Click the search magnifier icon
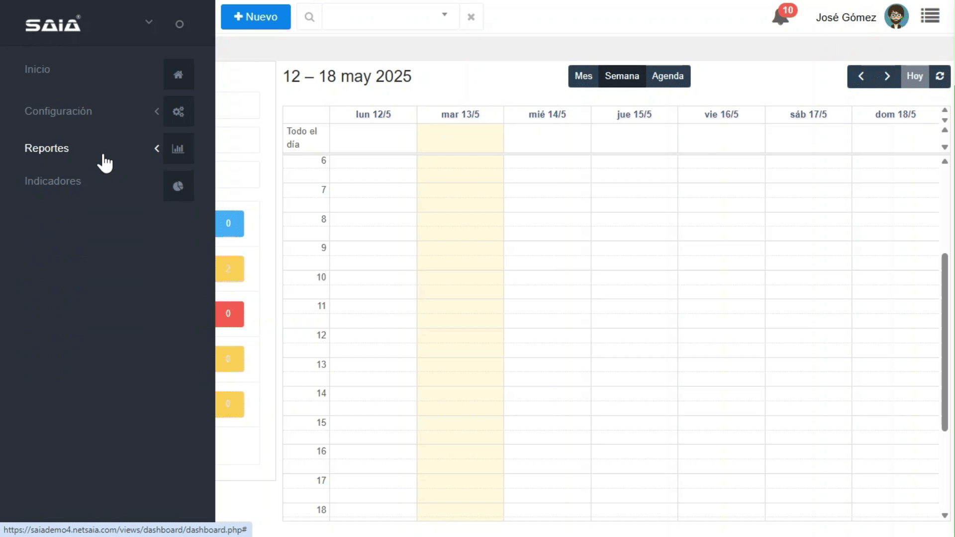This screenshot has width=955, height=537. click(x=309, y=17)
